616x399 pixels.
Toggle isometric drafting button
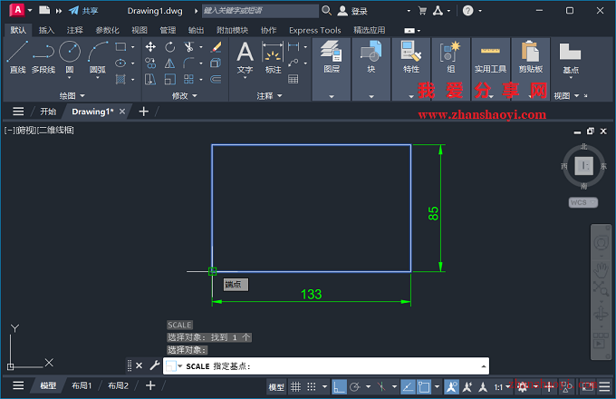[381, 387]
